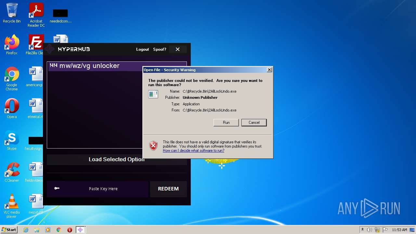Click Cancel in the Security Warning dialog
Image resolution: width=416 pixels, height=234 pixels.
[x=254, y=123]
